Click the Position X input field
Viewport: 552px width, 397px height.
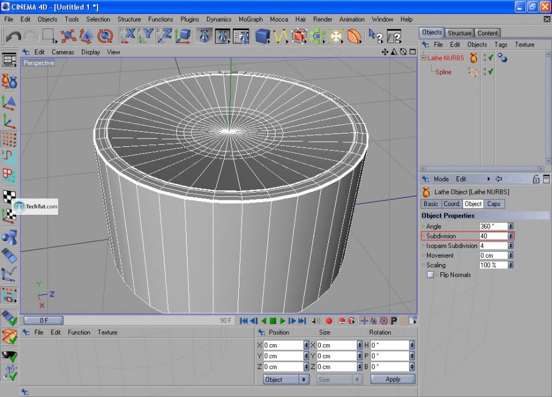(284, 345)
